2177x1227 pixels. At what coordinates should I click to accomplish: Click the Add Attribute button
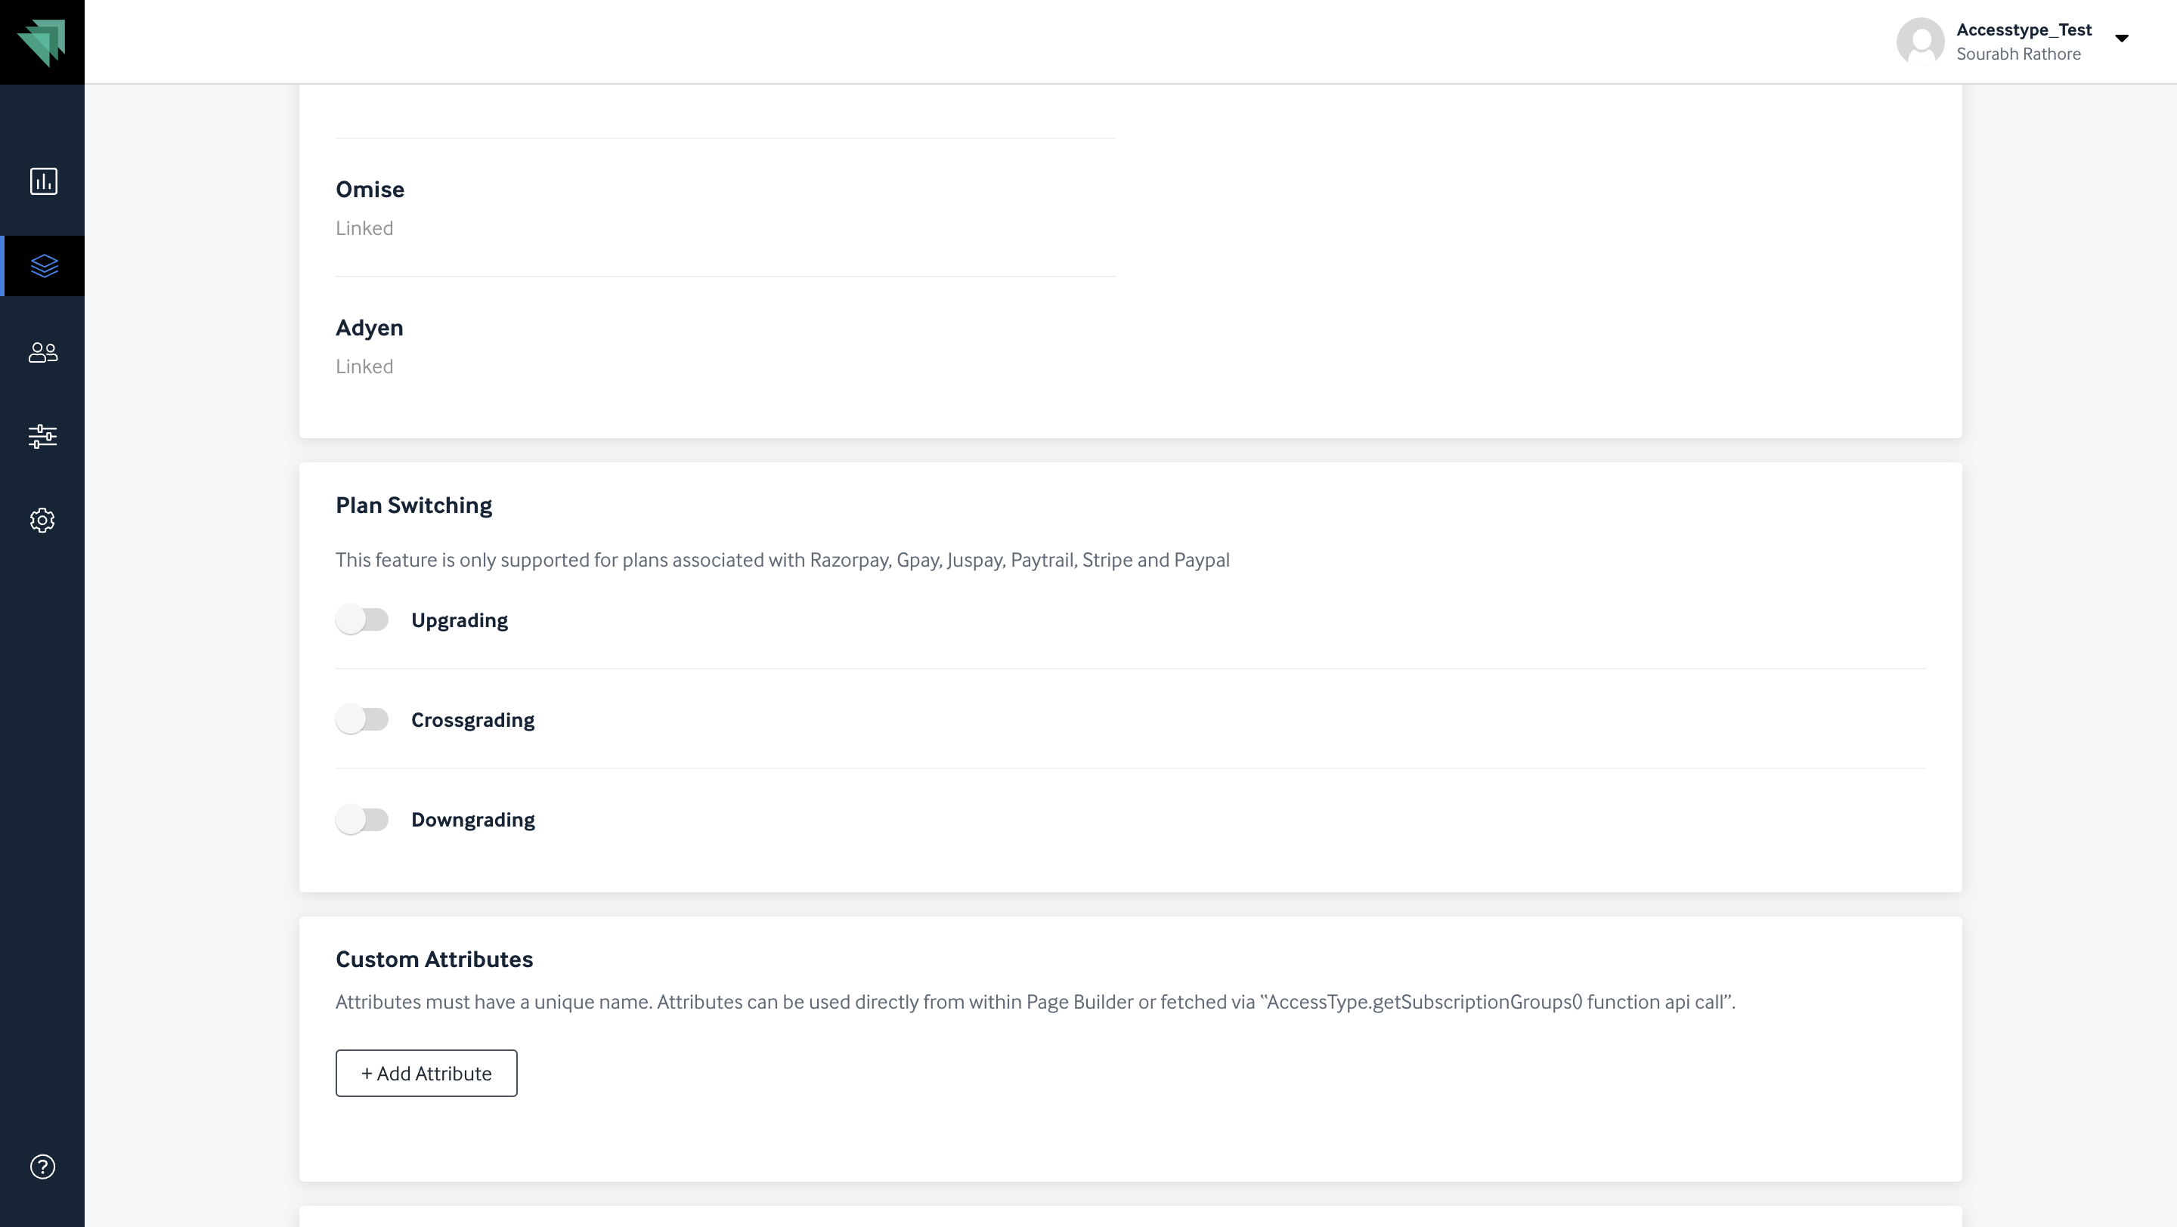[x=426, y=1073]
